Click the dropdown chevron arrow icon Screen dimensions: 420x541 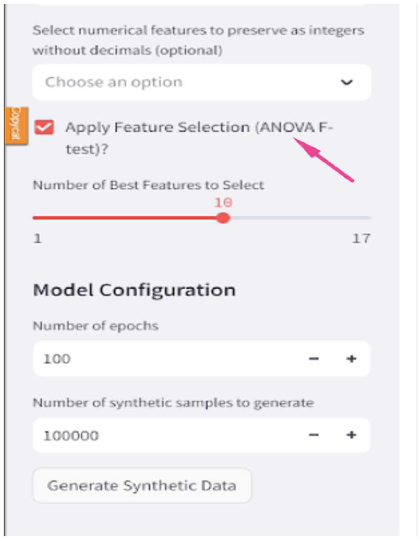coord(346,83)
